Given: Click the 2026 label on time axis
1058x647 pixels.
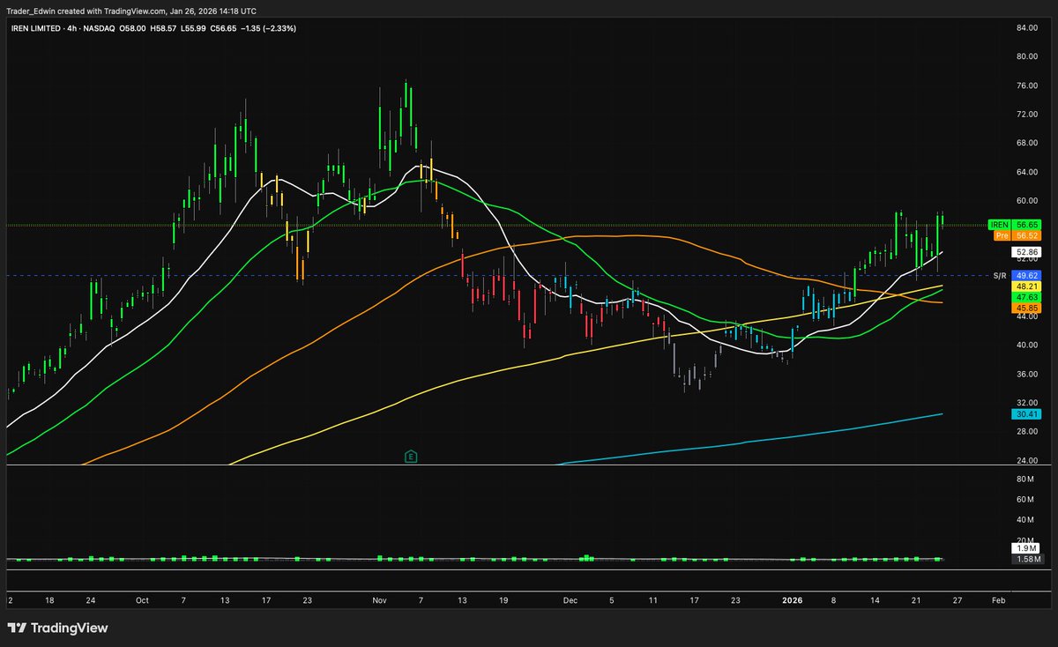Looking at the screenshot, I should tap(794, 599).
